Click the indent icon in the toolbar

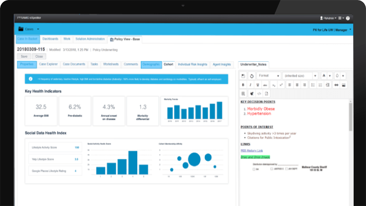[328, 85]
